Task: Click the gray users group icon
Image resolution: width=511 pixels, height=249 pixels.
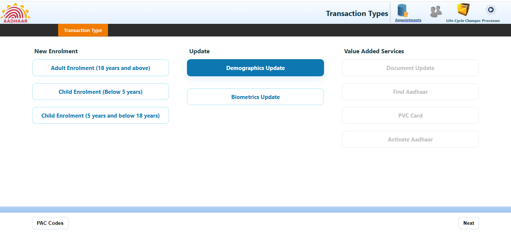Action: (x=436, y=12)
